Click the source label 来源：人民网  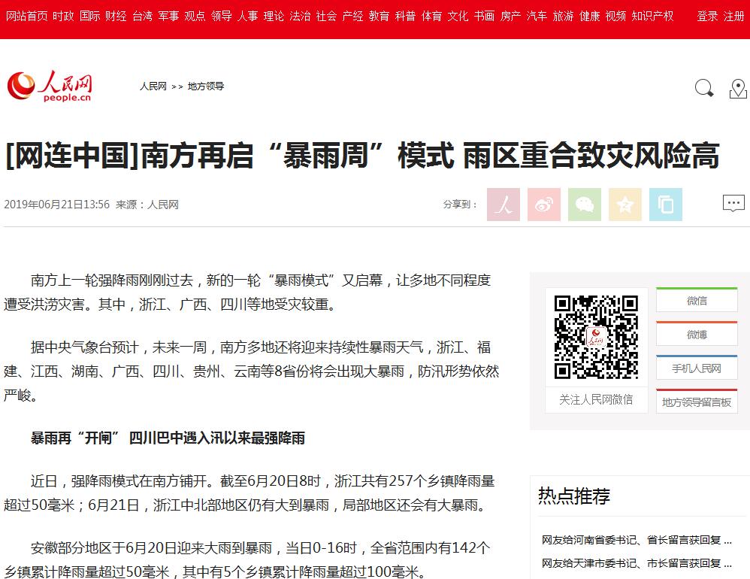point(147,205)
